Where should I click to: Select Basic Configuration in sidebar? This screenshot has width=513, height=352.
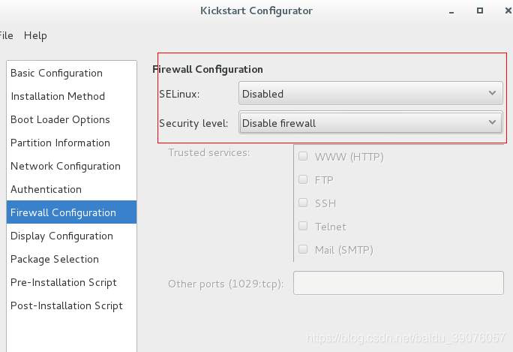[x=56, y=73]
